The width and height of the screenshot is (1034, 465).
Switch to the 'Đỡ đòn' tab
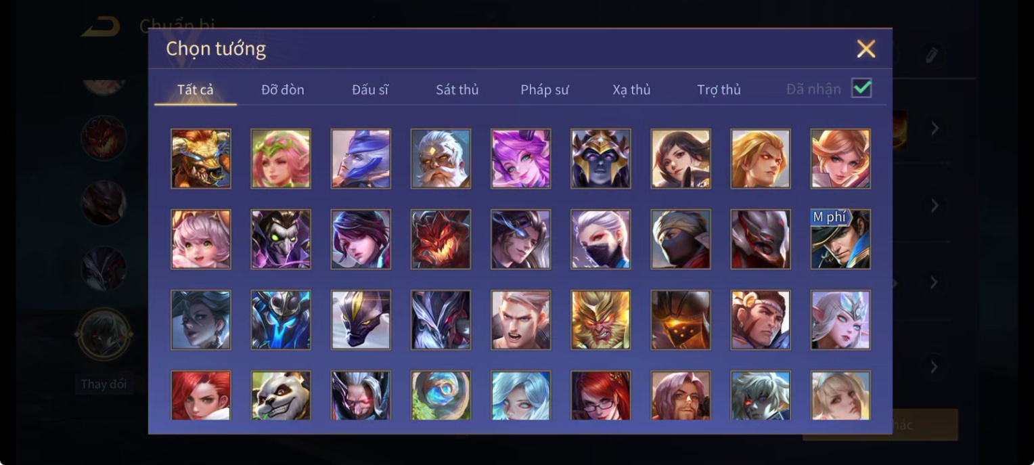tap(283, 89)
